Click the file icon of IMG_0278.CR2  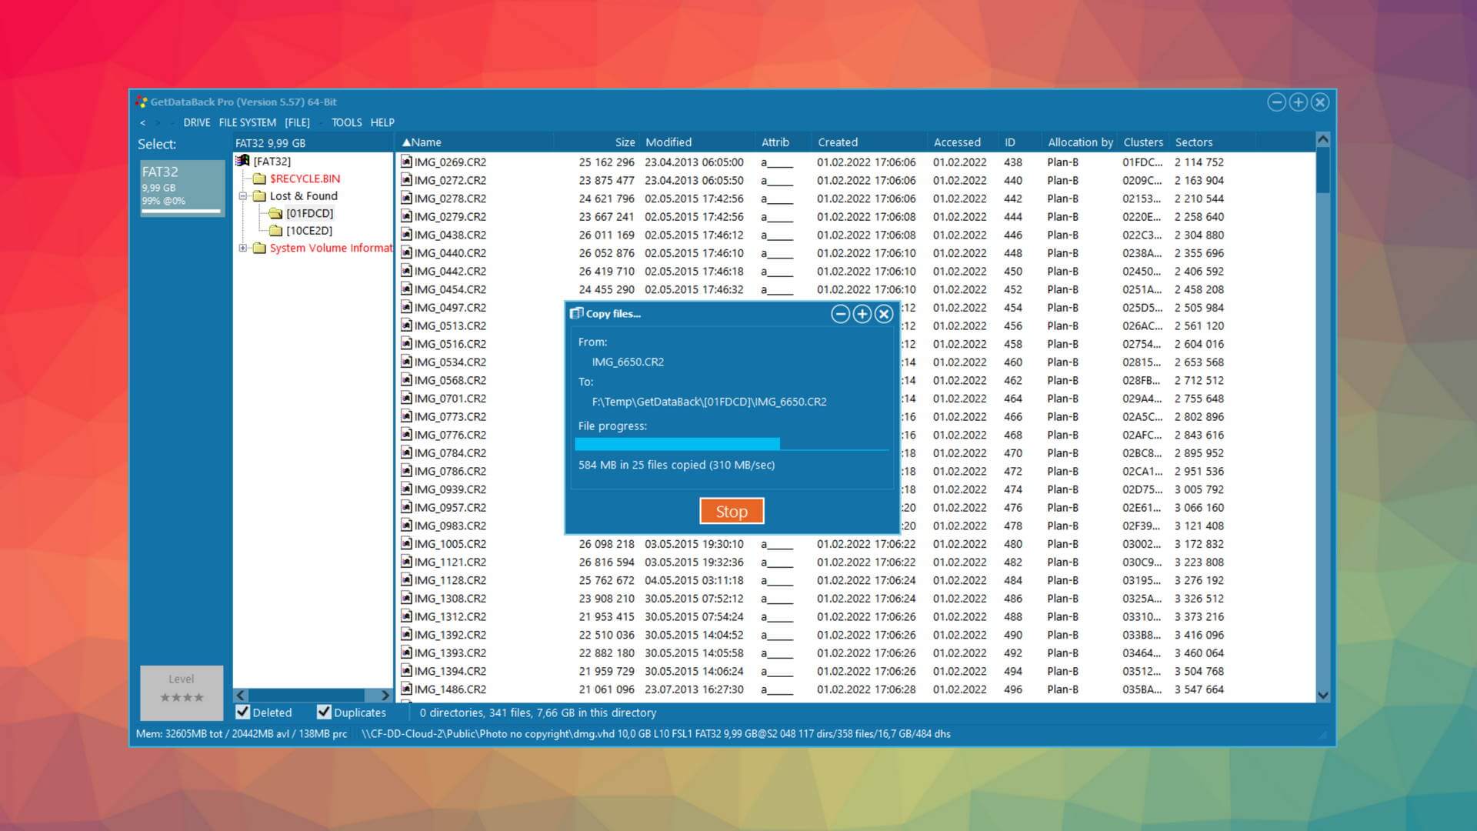click(406, 199)
